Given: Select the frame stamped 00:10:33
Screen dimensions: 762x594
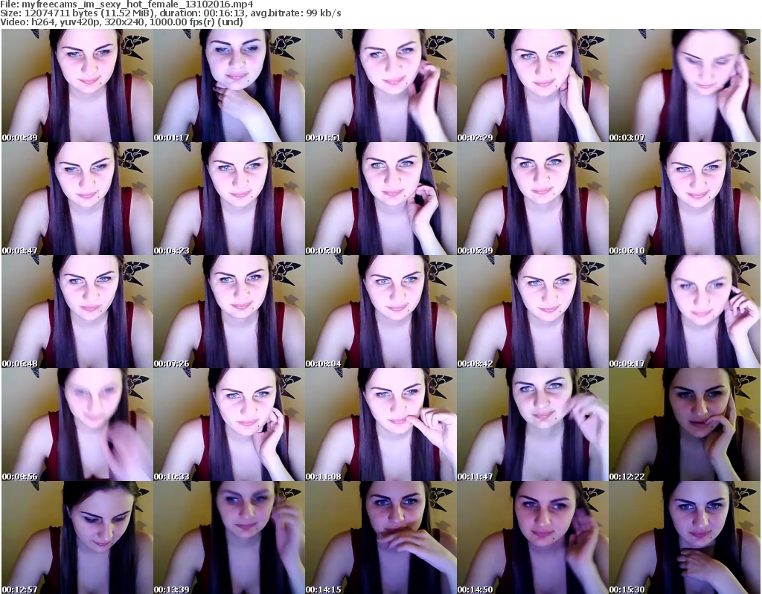Looking at the screenshot, I should tap(229, 424).
